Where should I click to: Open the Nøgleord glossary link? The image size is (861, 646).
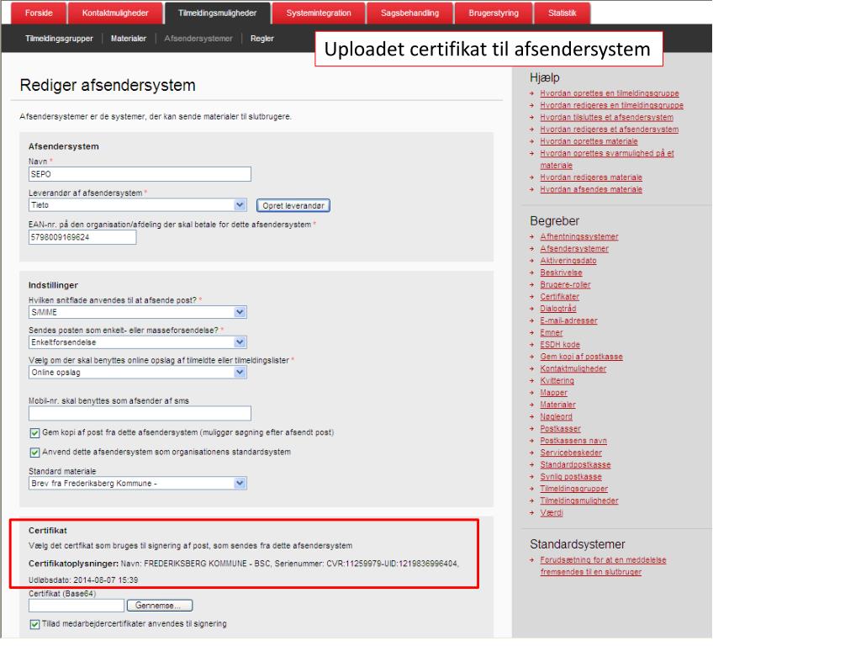click(x=557, y=417)
